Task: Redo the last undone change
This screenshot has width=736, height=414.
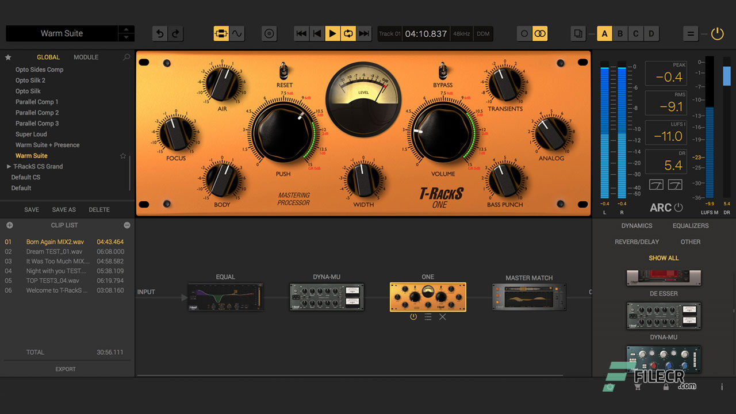Action: (176, 34)
